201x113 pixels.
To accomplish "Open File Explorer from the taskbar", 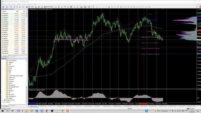I will click(26, 111).
